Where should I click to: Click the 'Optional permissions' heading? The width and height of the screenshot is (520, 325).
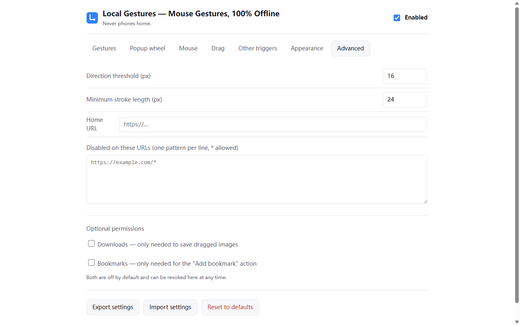pos(115,229)
